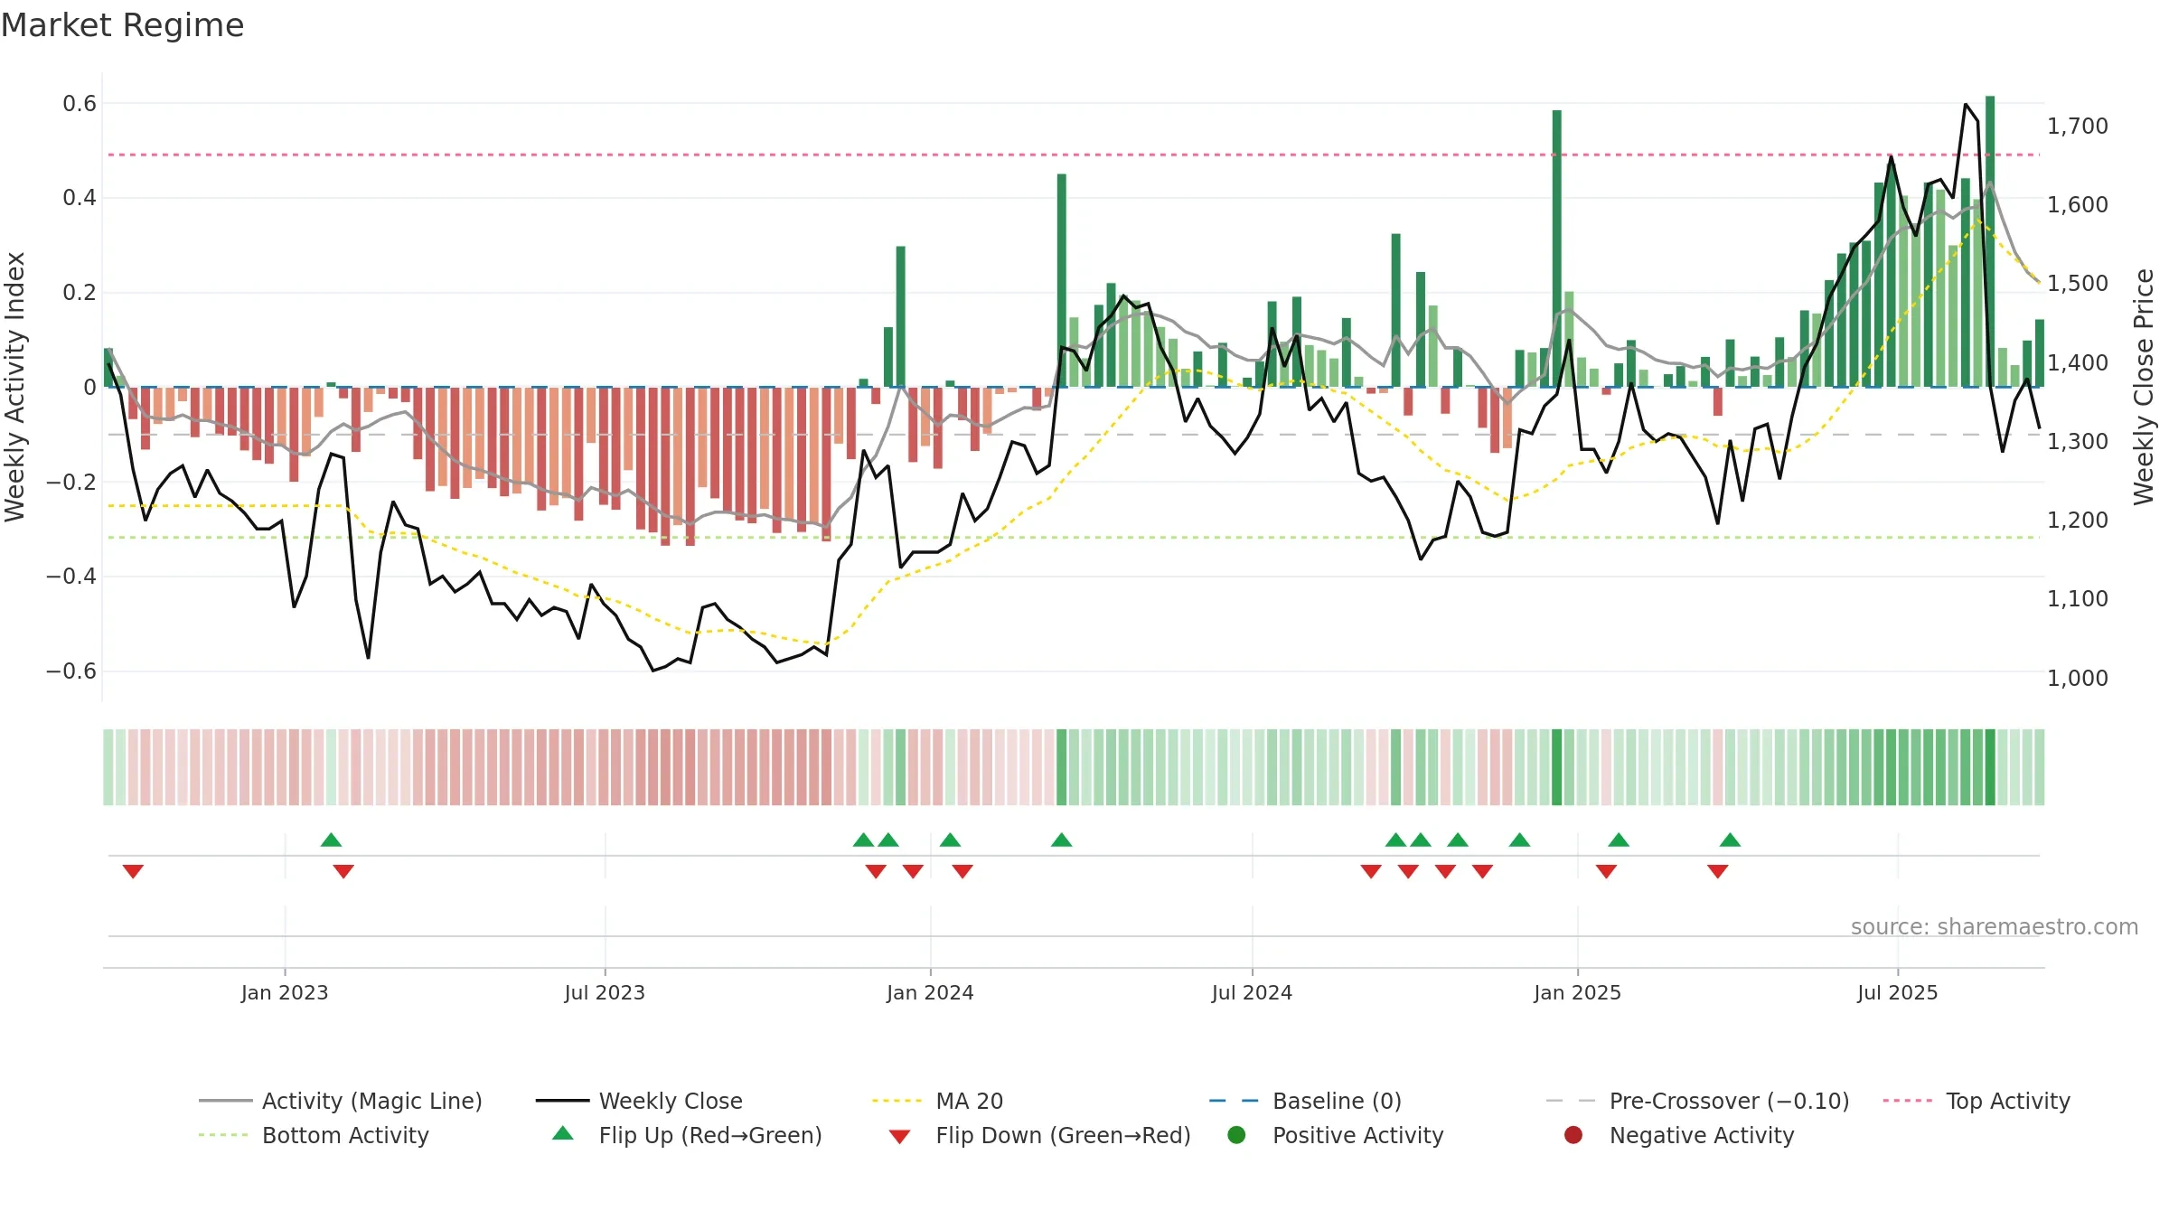Click the Jan 2024 x-axis label
Screen dimensions: 2169x1220
[930, 992]
